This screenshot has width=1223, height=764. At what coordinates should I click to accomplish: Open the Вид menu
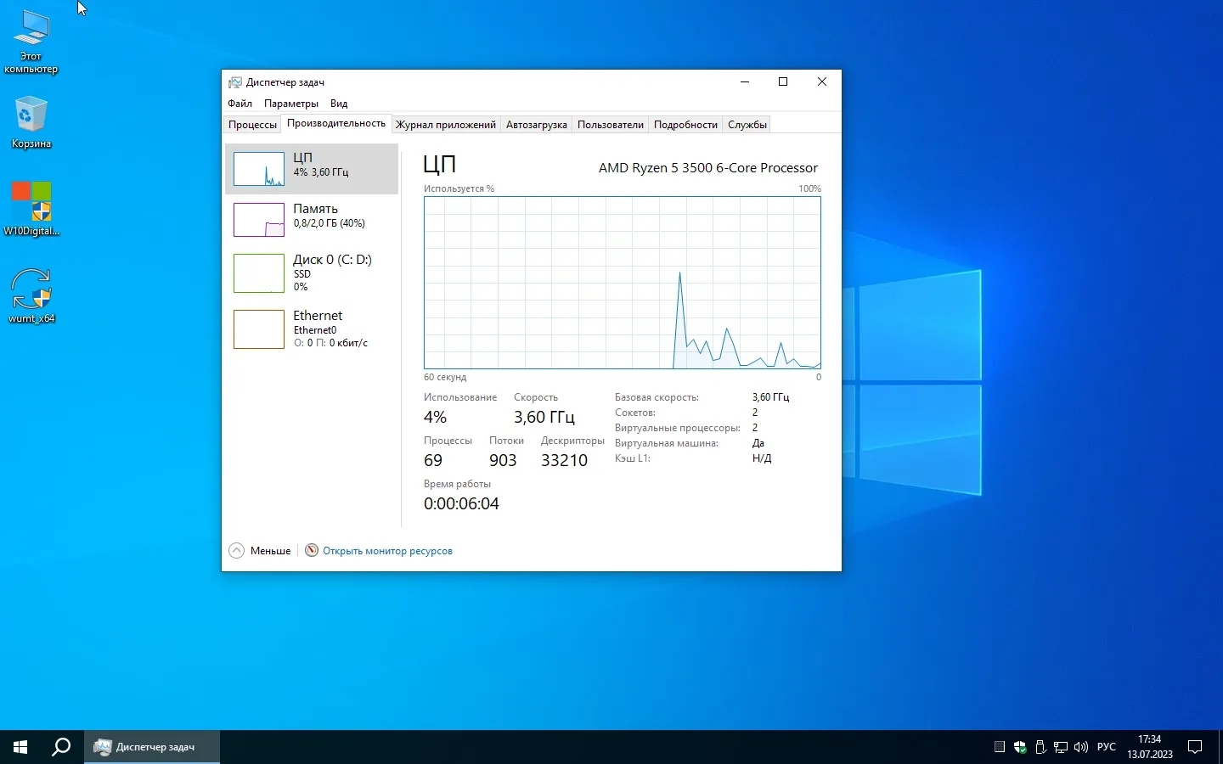[x=339, y=104]
